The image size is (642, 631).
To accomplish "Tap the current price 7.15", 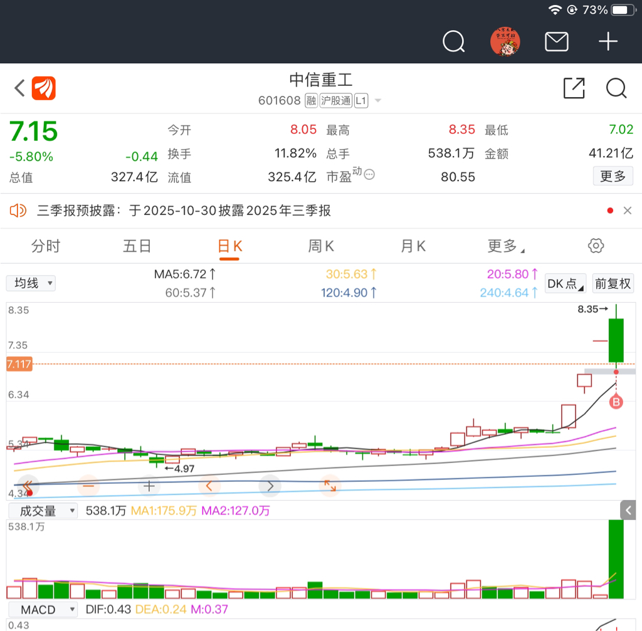I will [34, 132].
